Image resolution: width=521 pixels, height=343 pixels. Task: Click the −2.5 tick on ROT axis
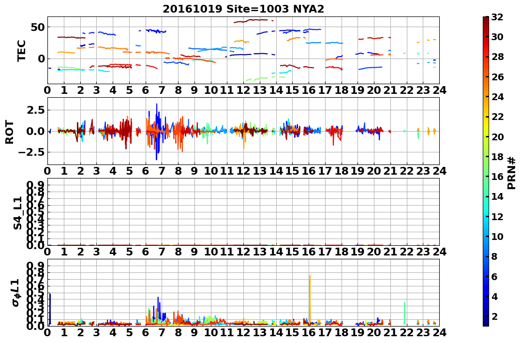pyautogui.click(x=32, y=152)
